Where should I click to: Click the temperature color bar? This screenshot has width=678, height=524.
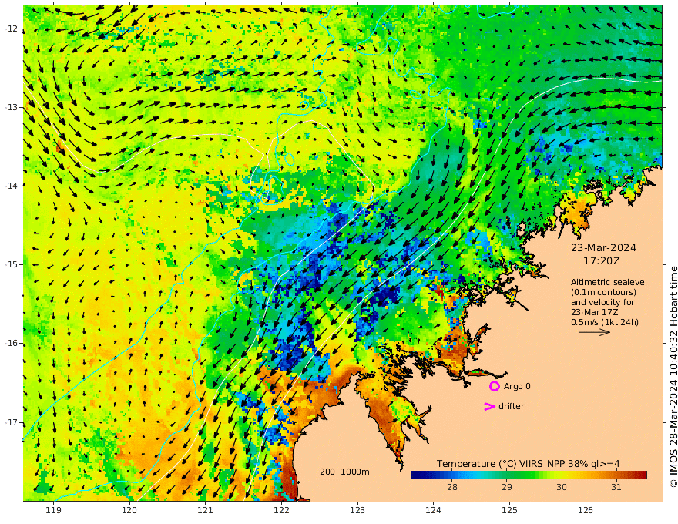529,475
